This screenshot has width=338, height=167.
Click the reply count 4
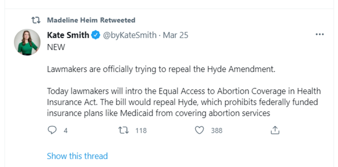[66, 130]
